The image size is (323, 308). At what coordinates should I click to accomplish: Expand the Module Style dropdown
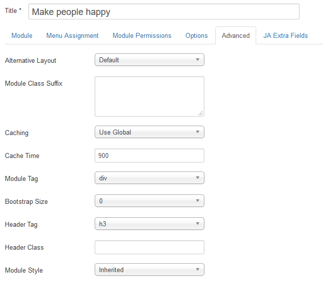coord(149,270)
